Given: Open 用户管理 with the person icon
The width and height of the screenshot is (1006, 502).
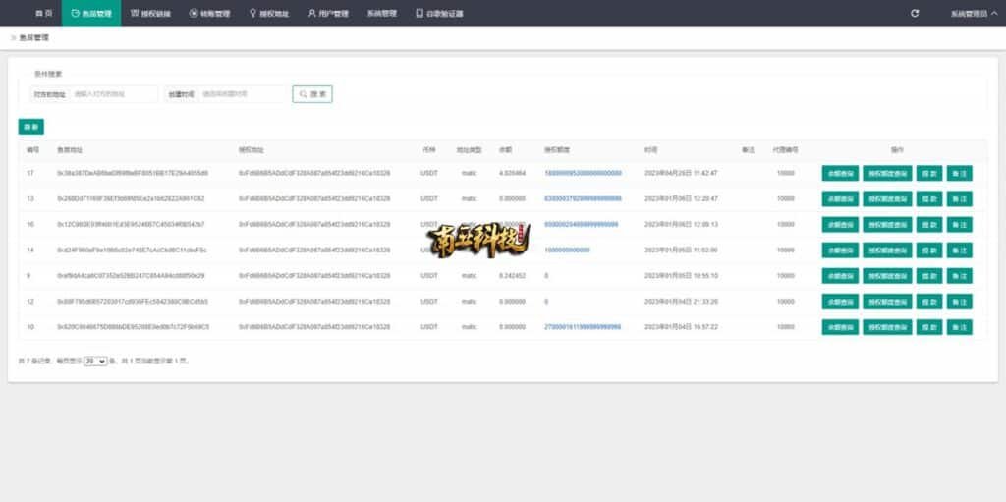Looking at the screenshot, I should pyautogui.click(x=328, y=14).
